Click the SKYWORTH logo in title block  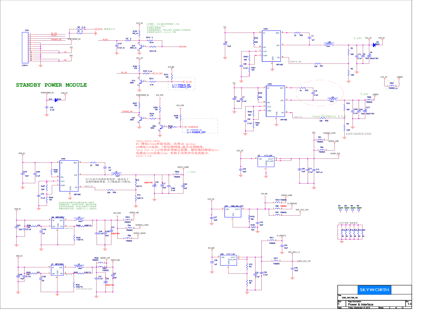coord(374,290)
